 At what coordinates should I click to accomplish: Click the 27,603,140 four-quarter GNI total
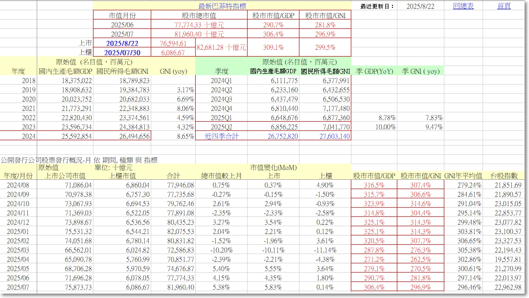335,136
